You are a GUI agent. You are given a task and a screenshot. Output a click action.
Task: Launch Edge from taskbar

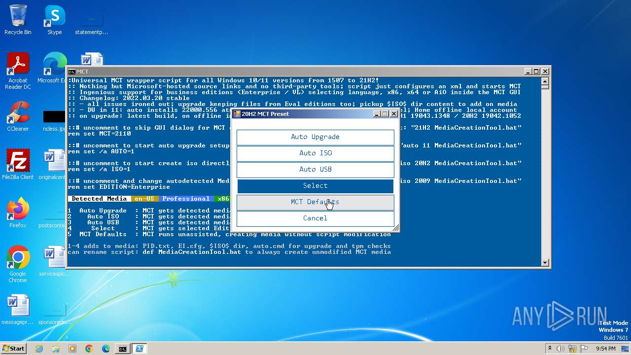106,349
